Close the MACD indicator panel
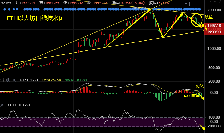The height and width of the screenshot is (133, 224). point(14,80)
